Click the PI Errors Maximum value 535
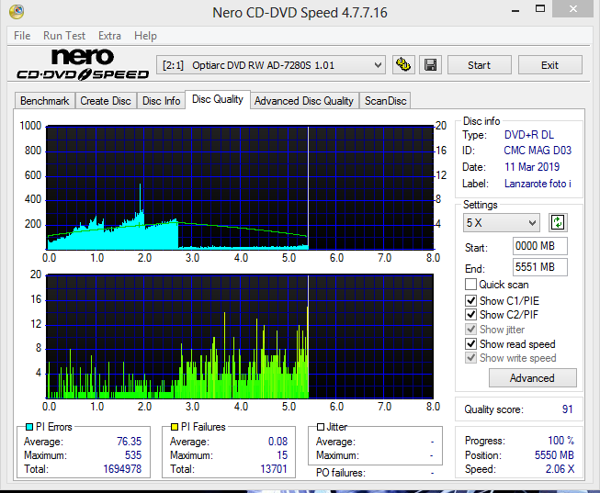This screenshot has width=600, height=493. pos(133,455)
